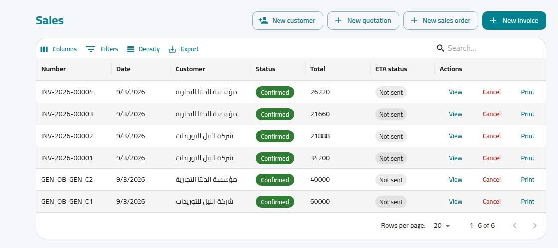Cancel the GEN-OB-GEN-C2 entry
The width and height of the screenshot is (558, 248).
491,180
